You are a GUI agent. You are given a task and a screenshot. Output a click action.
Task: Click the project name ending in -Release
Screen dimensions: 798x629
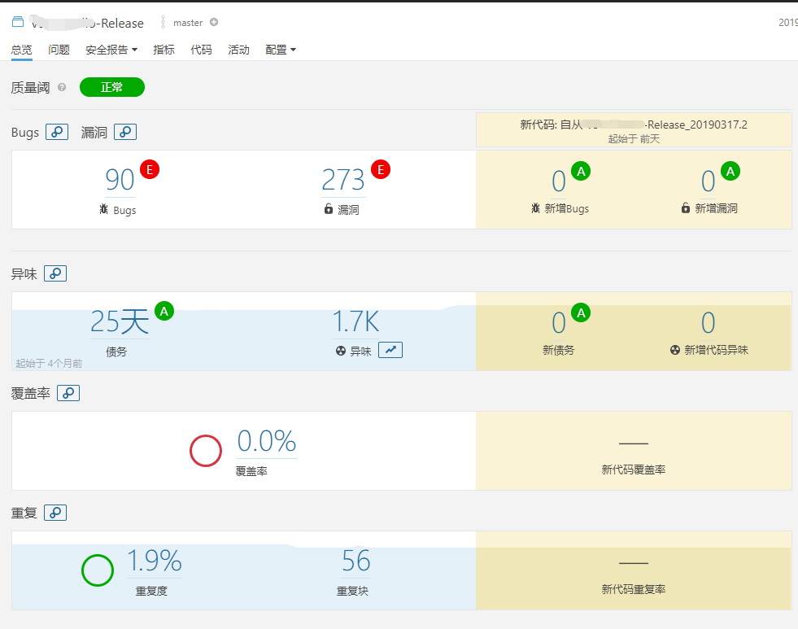[x=88, y=23]
